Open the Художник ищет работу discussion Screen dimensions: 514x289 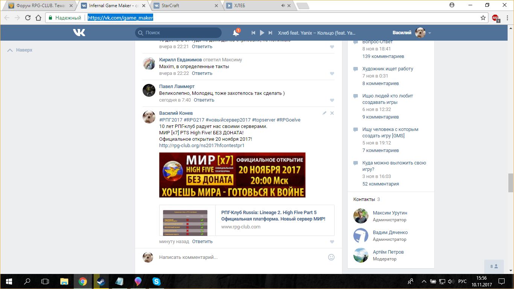388,69
